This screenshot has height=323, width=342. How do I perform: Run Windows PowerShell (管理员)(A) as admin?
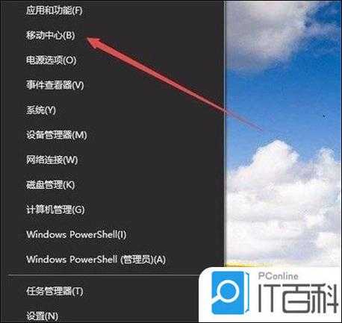[96, 260]
